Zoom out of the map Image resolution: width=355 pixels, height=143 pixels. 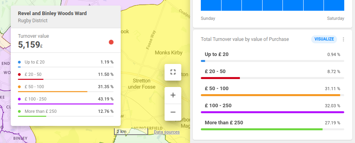[x=173, y=112]
